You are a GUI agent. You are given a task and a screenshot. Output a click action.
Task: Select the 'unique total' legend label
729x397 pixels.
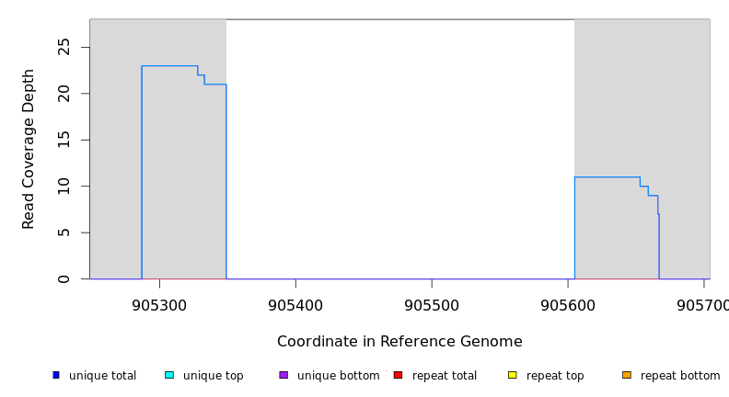tap(102, 376)
